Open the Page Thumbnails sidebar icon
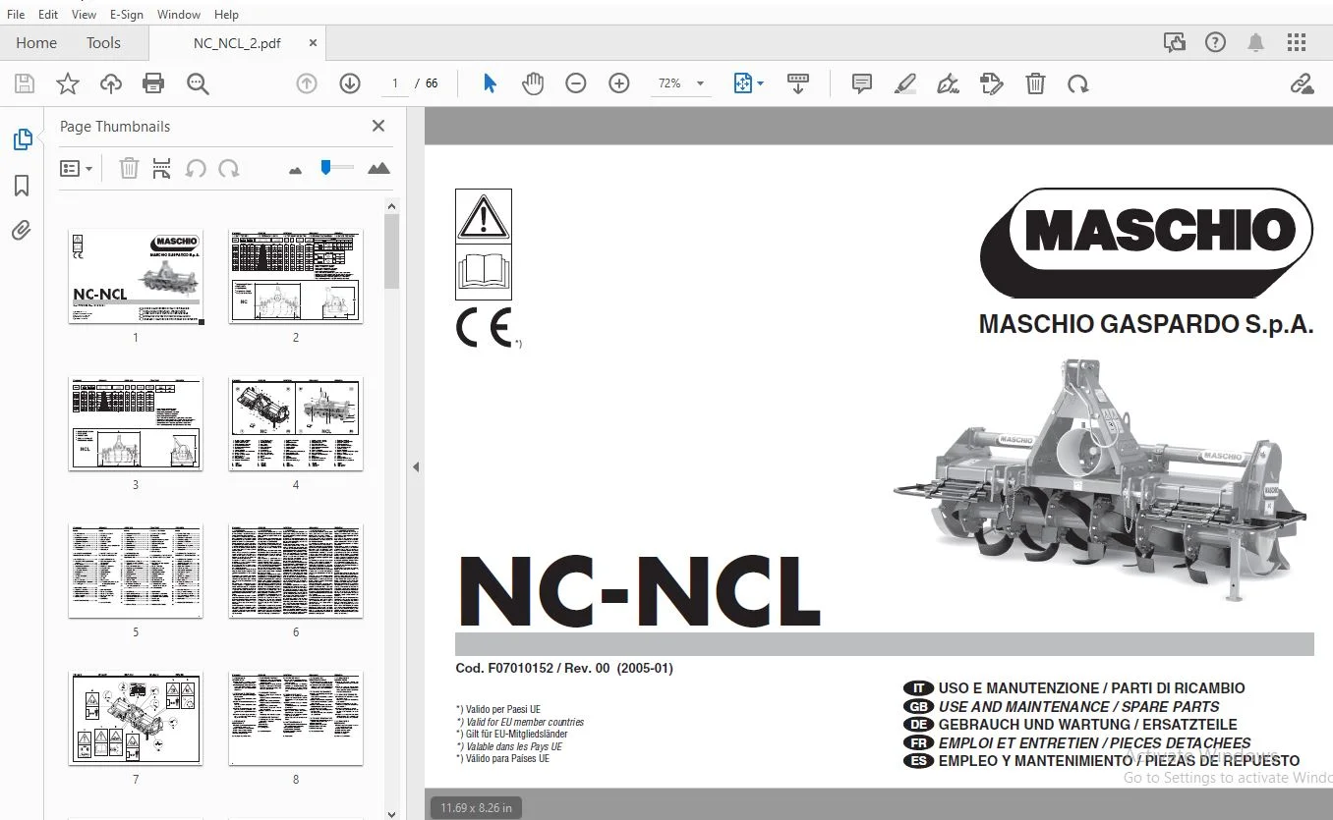This screenshot has width=1333, height=820. click(x=22, y=140)
